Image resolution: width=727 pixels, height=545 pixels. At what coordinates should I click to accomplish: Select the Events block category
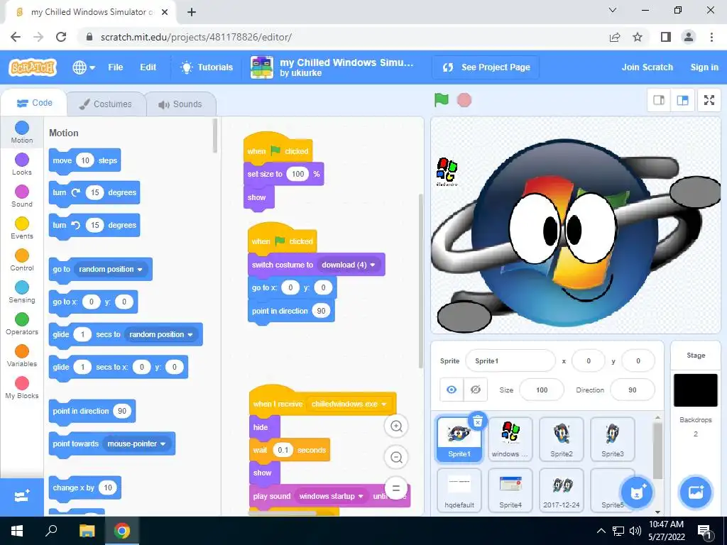[22, 229]
